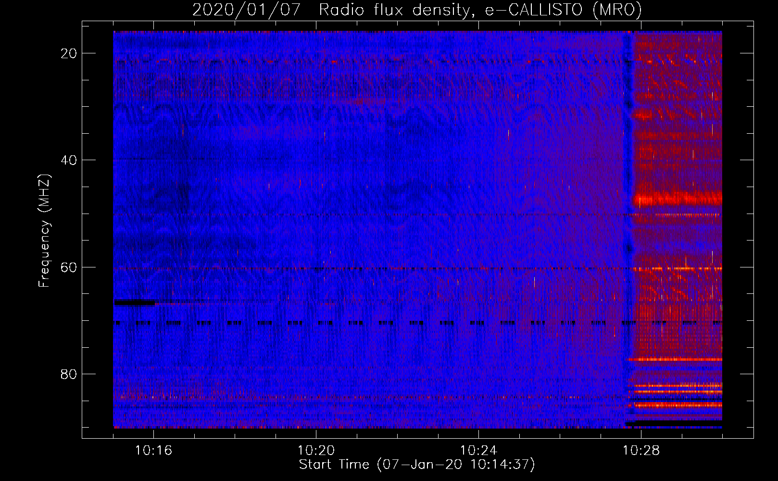Screen dimensions: 778x481
Task: Click the 10:24 time tick label
Action: click(x=478, y=451)
